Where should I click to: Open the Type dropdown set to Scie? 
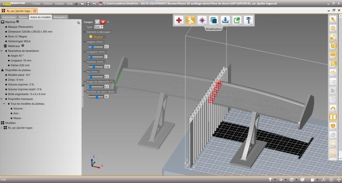point(99,27)
